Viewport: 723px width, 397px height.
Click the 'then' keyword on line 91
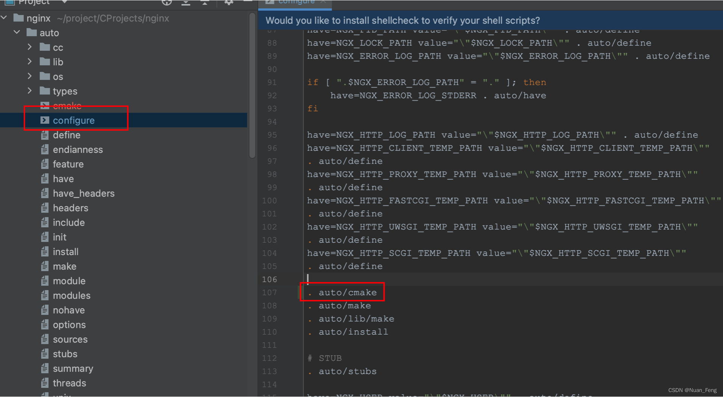coord(534,82)
